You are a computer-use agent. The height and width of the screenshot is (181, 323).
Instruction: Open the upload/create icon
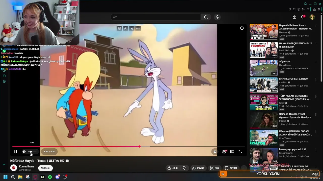[x=294, y=17]
